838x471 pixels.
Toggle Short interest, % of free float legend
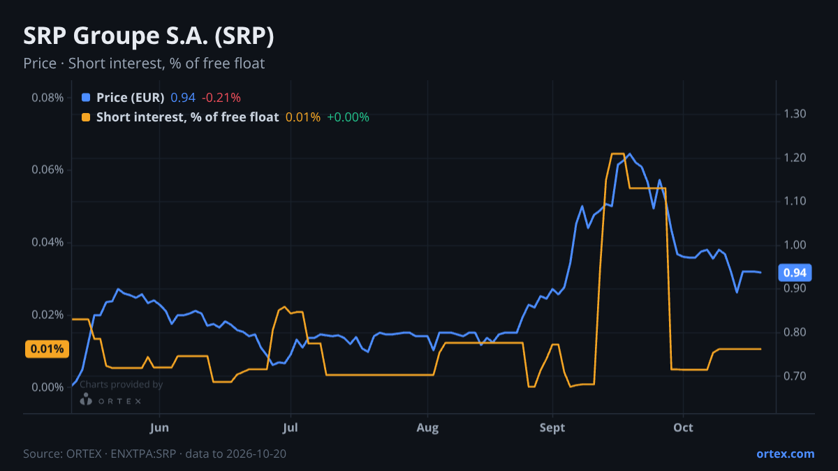[187, 117]
